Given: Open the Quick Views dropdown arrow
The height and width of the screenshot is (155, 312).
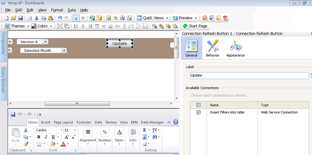Looking at the screenshot, I should (x=167, y=18).
